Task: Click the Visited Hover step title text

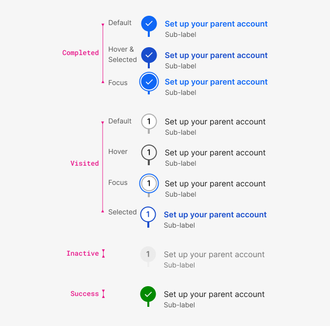Action: pos(215,153)
